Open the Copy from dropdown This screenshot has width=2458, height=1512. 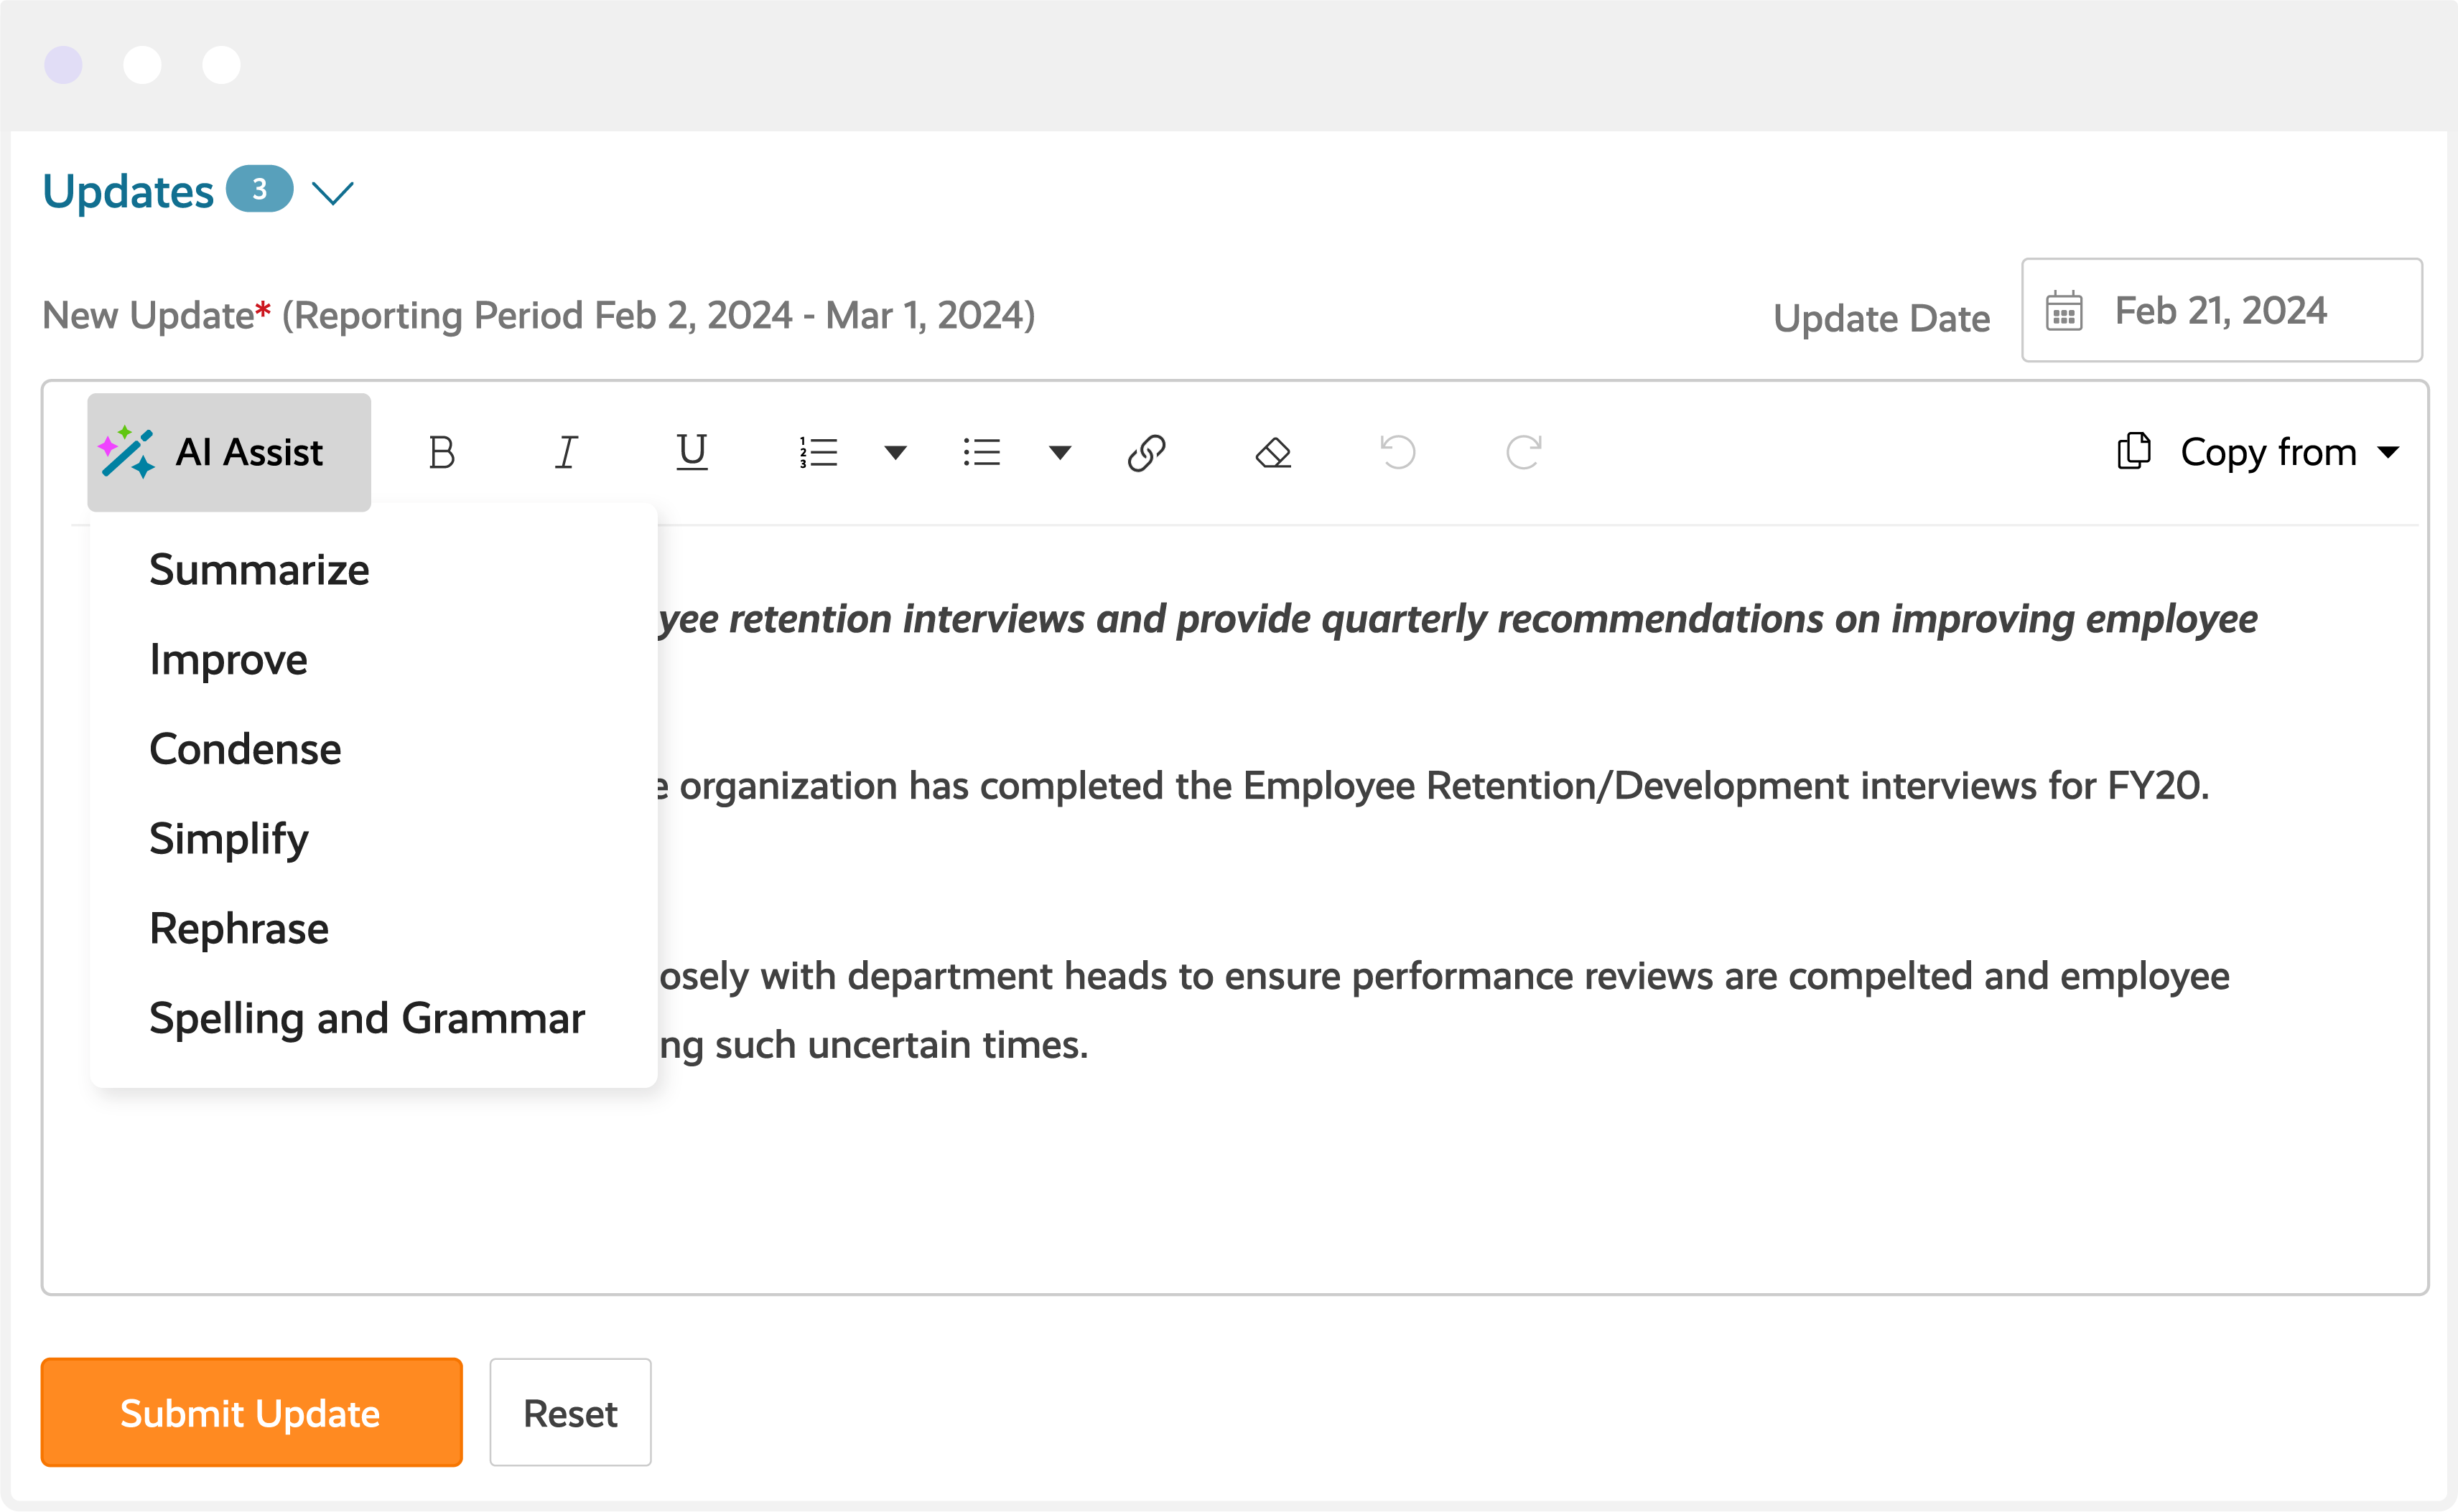(x=2258, y=452)
